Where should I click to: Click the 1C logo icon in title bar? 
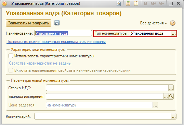pos(4,3)
